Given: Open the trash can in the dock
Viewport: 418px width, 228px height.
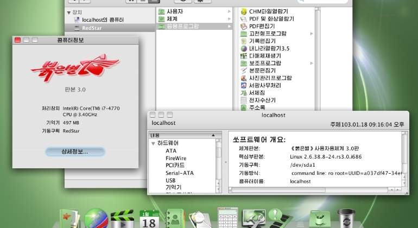Looking at the screenshot, I should pos(346,218).
